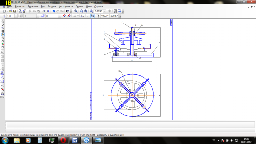The height and width of the screenshot is (144, 256).
Task: Expand the left toolbar's bottom arrow
Action: [x=3, y=97]
